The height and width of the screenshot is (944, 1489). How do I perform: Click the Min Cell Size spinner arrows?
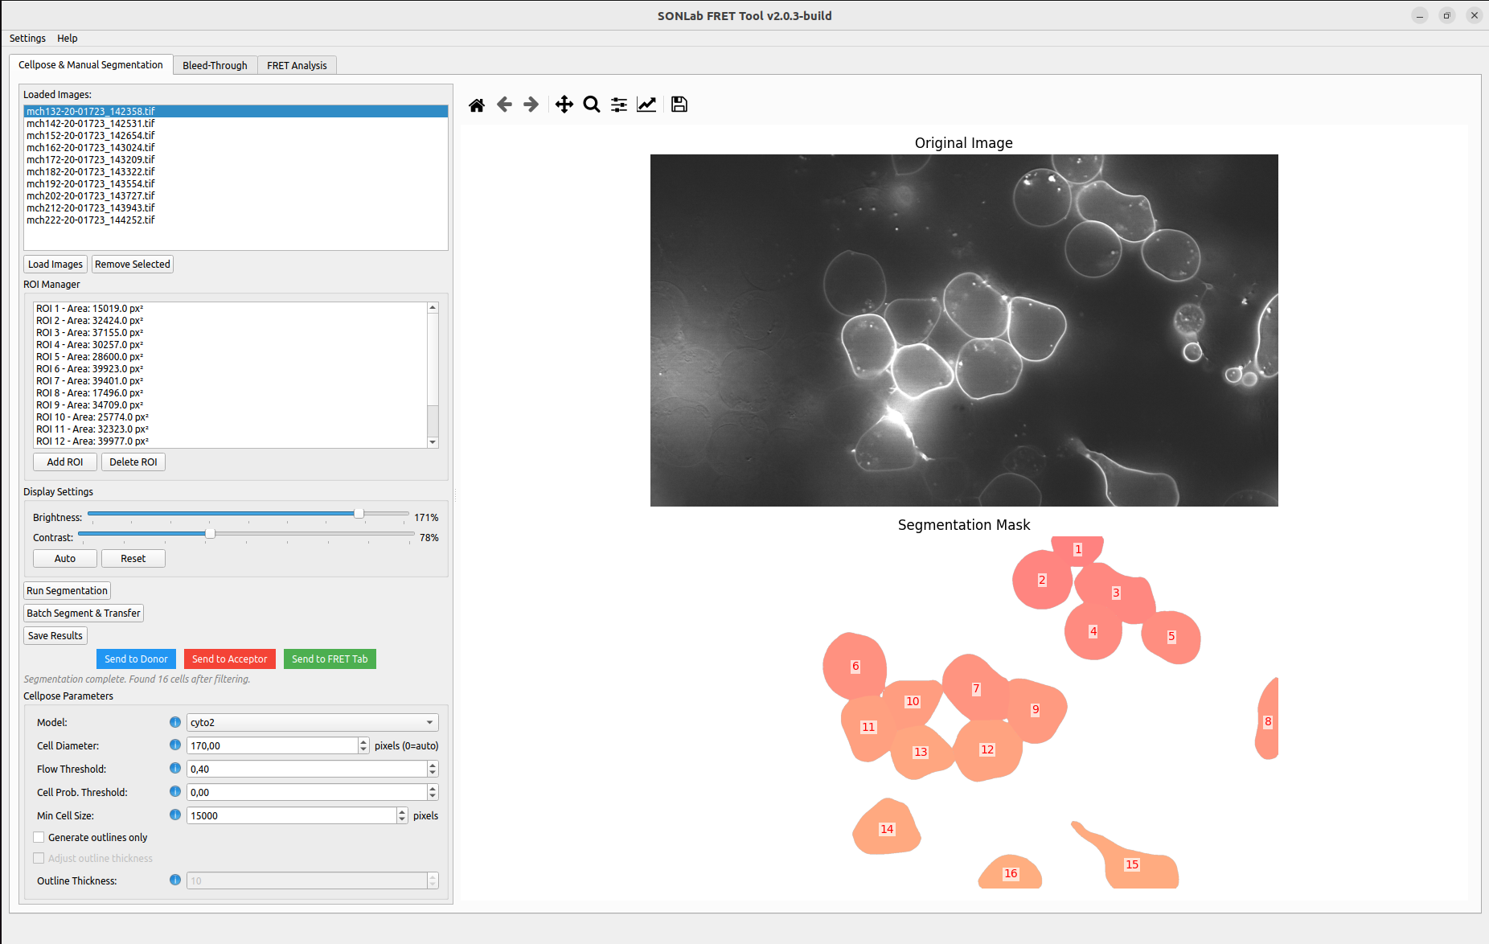[402, 815]
